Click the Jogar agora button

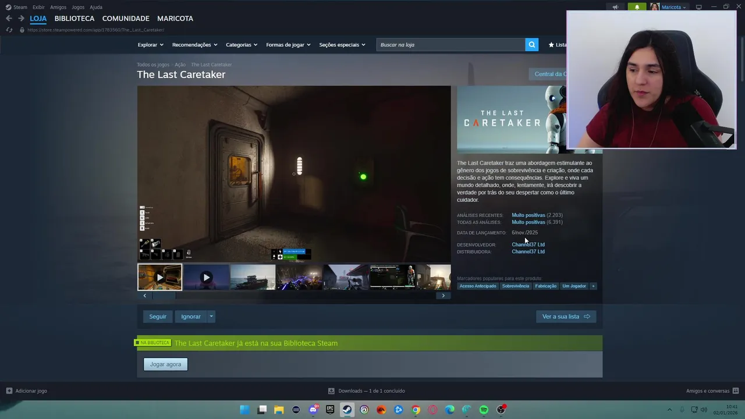pos(166,364)
